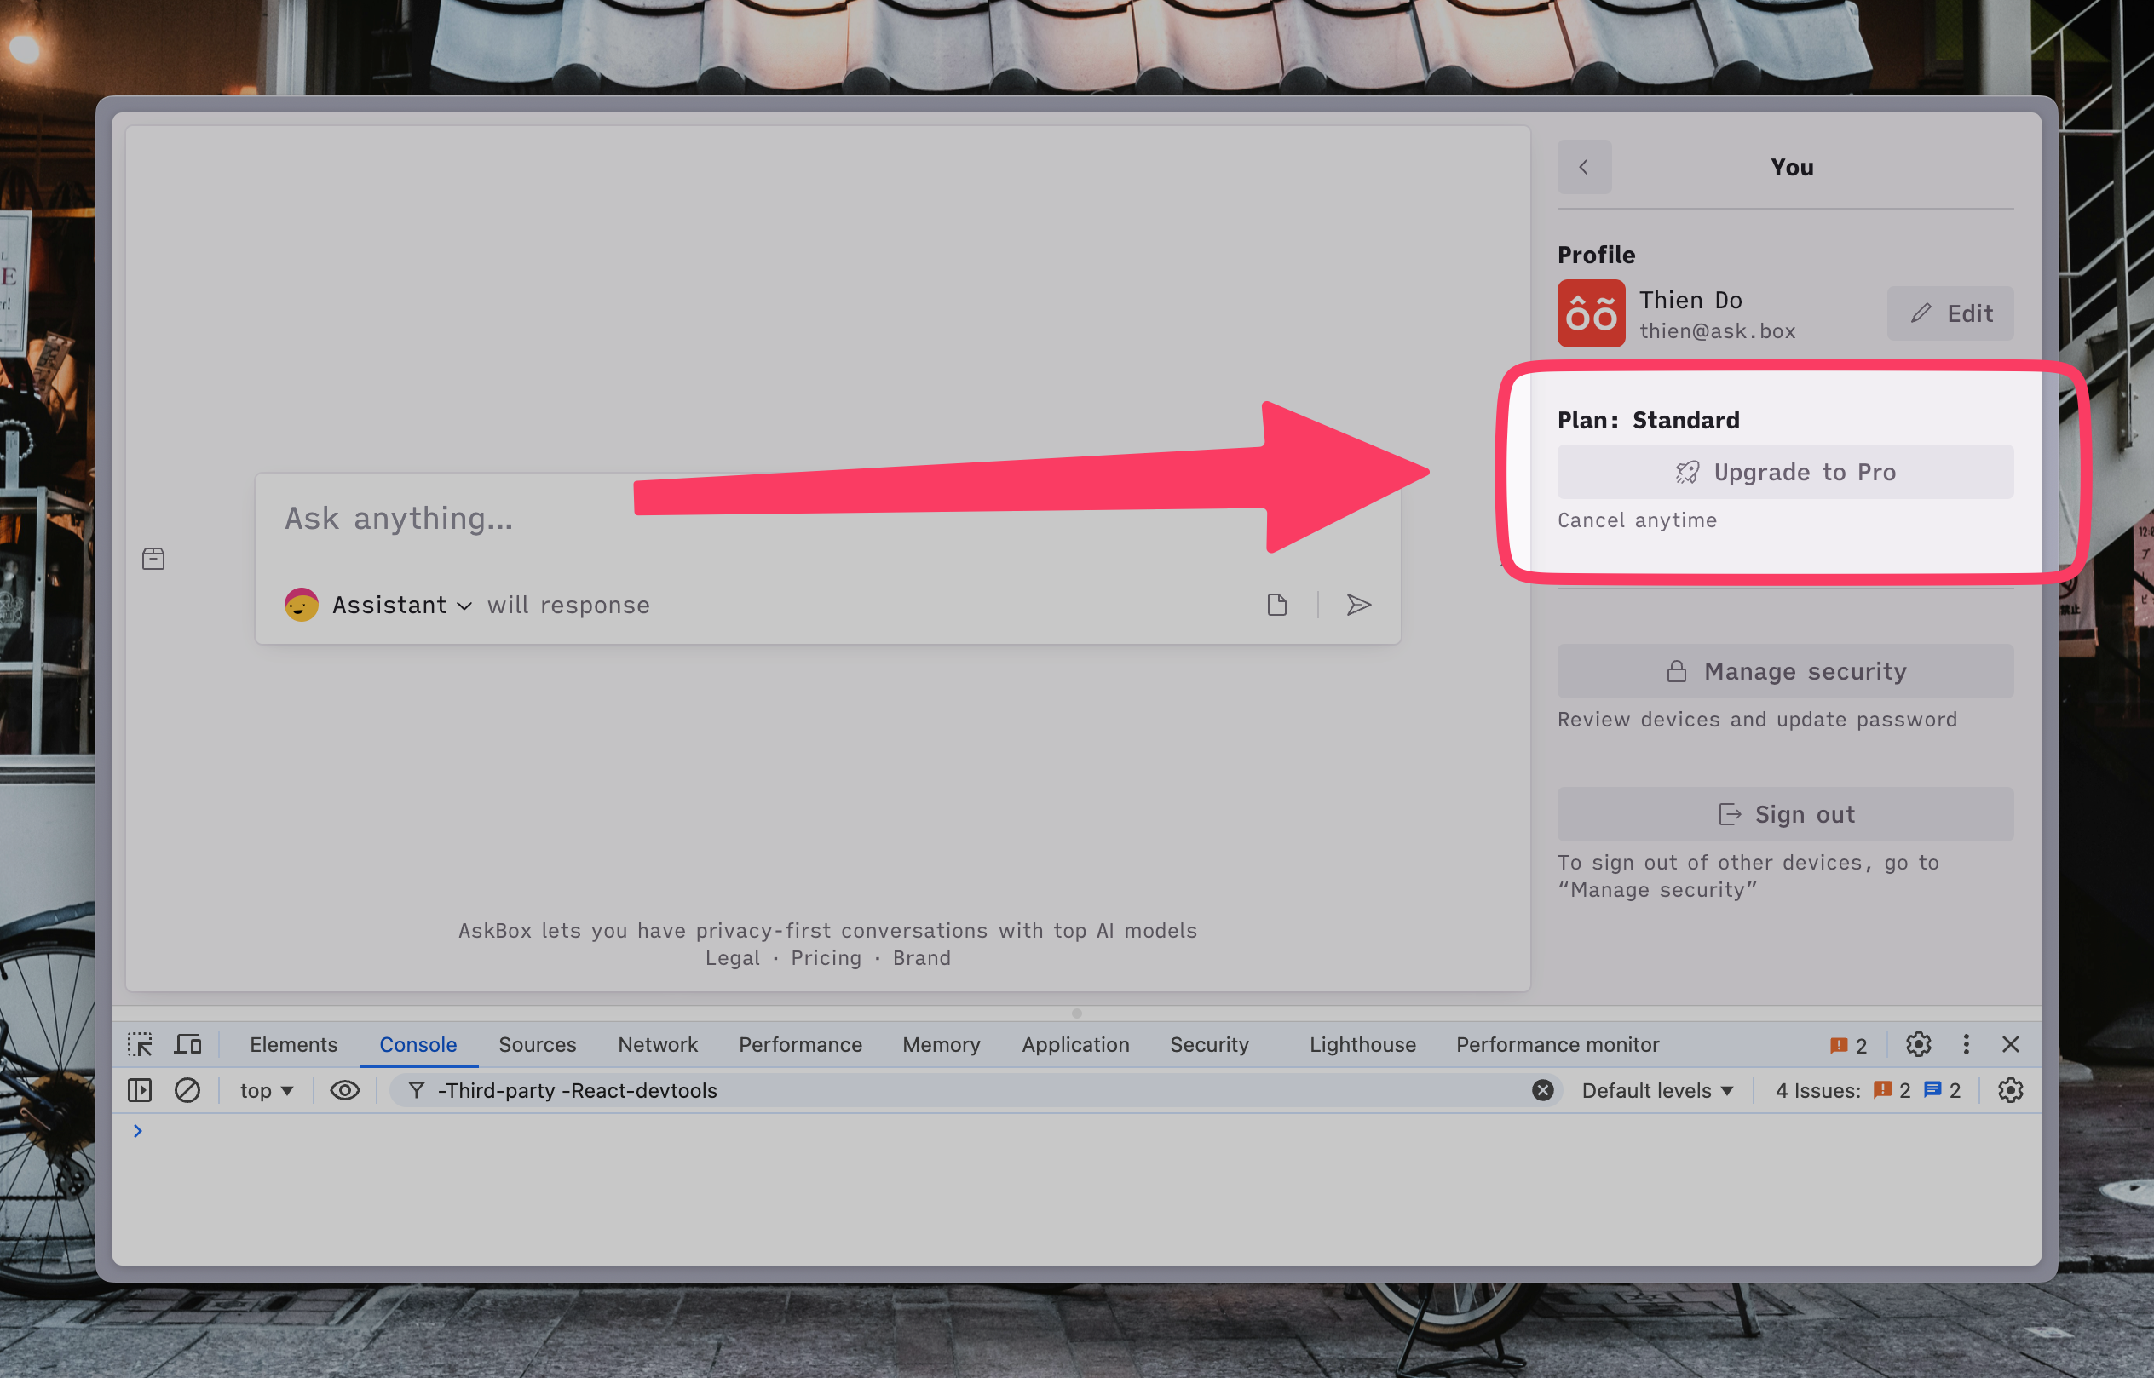This screenshot has width=2154, height=1378.
Task: Click the back chevron in the You panel
Action: (x=1584, y=166)
